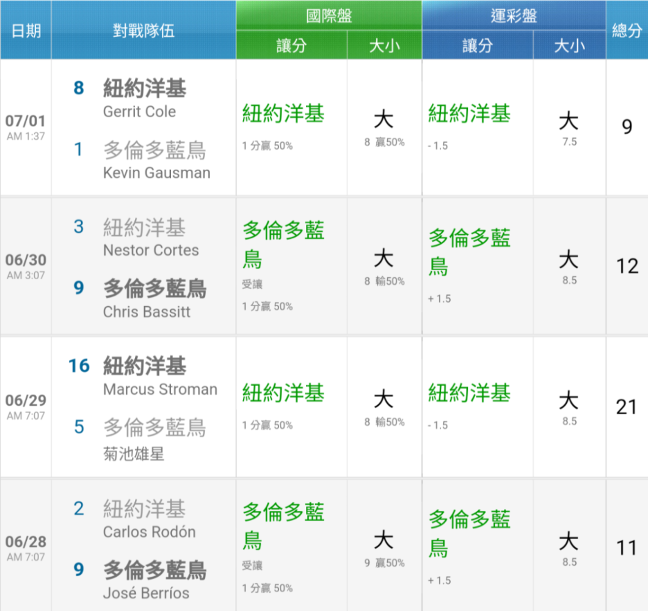Viewport: 648px width, 611px height.
Task: Click pitcher name Chris Bassitt
Action: [x=147, y=312]
